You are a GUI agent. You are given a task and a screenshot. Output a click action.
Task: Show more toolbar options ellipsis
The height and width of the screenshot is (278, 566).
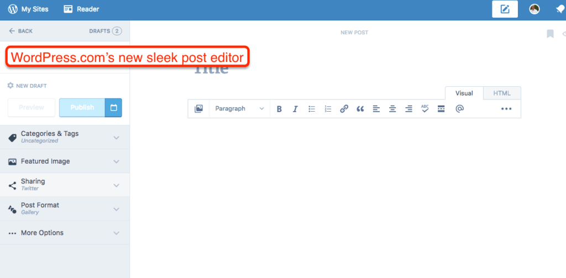pyautogui.click(x=506, y=109)
